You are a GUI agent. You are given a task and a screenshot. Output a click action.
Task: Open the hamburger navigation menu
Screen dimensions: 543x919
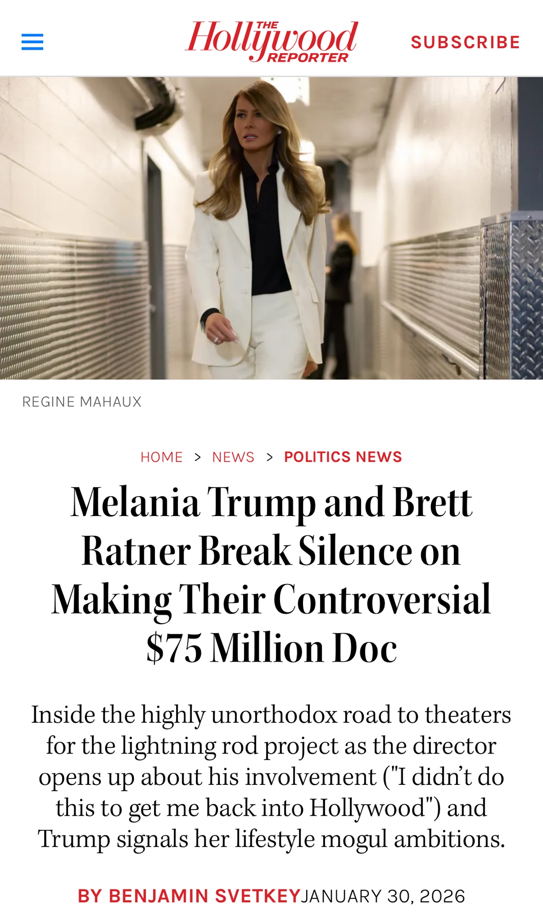[x=32, y=42]
